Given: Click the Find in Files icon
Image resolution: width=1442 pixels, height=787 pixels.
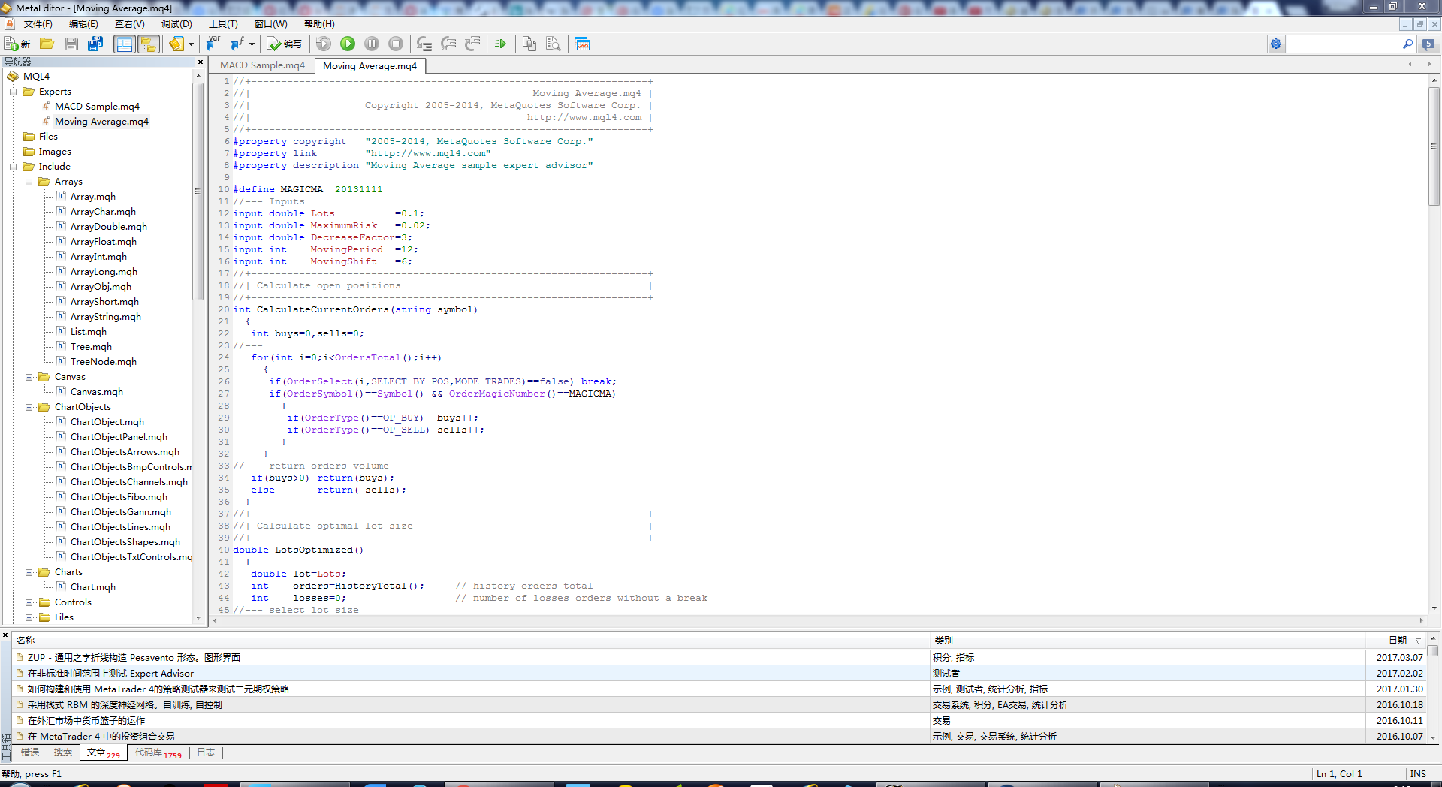Looking at the screenshot, I should [x=554, y=44].
